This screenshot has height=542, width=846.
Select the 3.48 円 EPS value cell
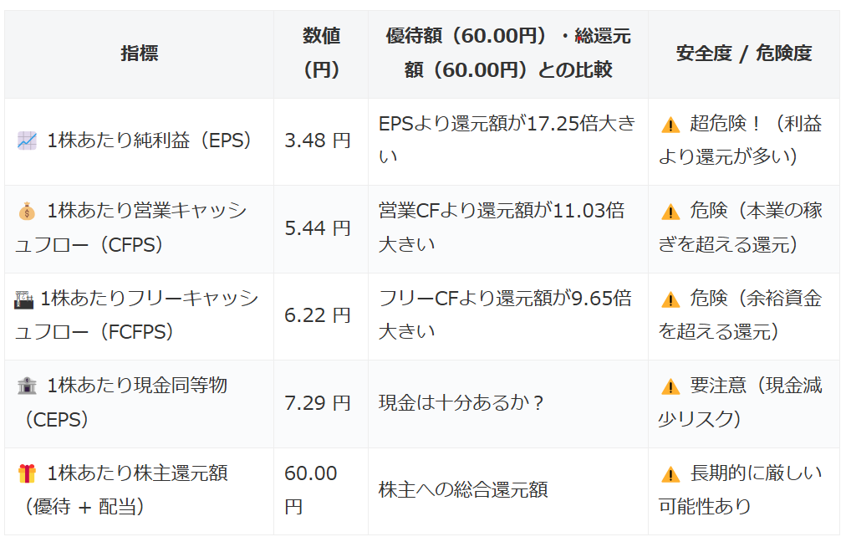[x=318, y=141]
